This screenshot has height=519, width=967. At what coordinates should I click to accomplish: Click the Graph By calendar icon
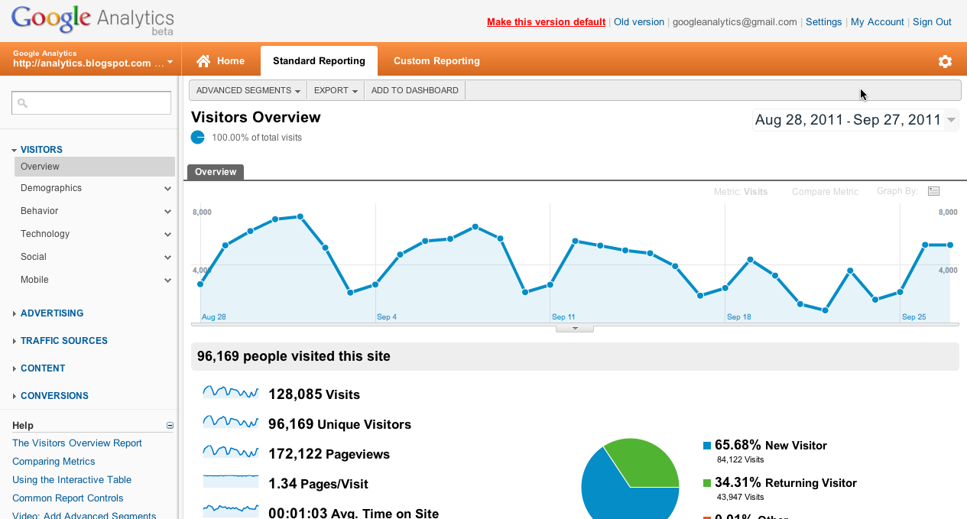(x=933, y=191)
